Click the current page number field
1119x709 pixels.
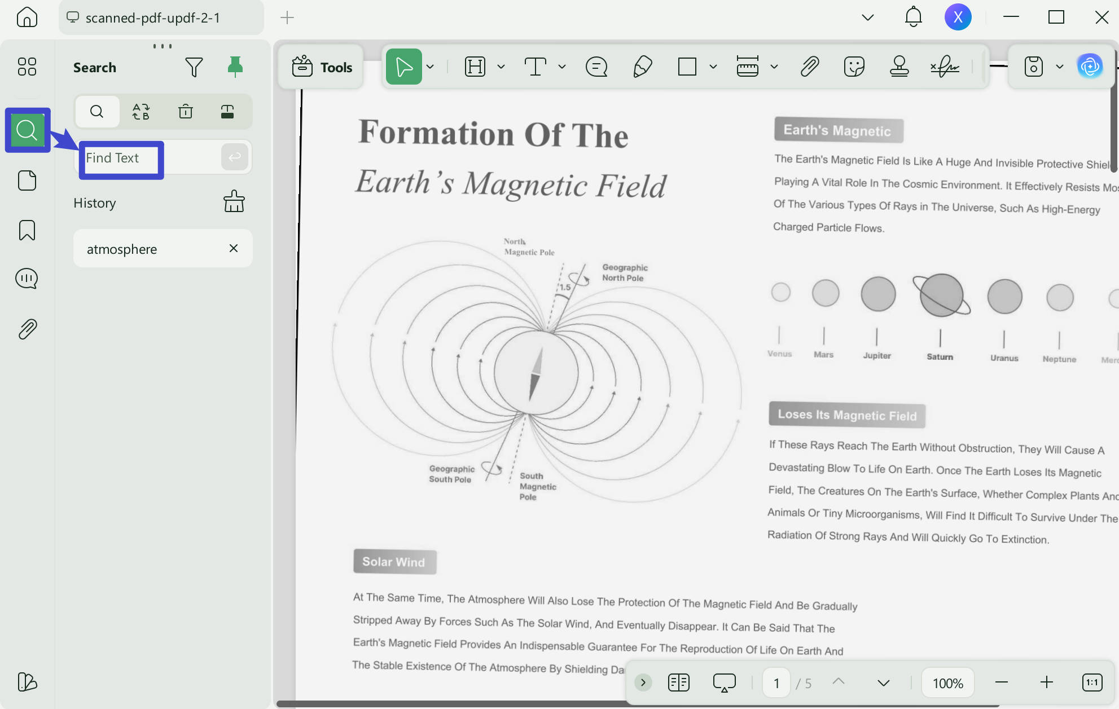[x=776, y=683]
